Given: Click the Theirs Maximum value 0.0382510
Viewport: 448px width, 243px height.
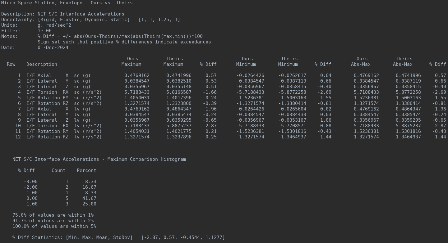Looking at the screenshot, I should [179, 81].
